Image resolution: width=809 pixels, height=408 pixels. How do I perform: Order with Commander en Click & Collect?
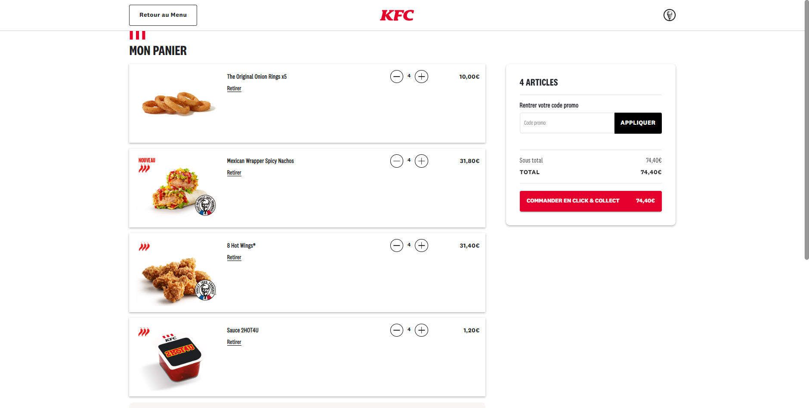[590, 201]
